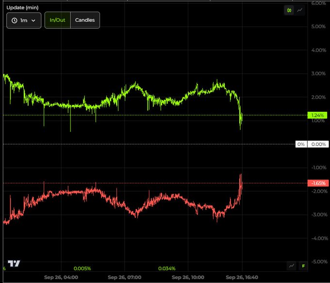
Task: Click the 2.00% axis label
Action: point(318,97)
